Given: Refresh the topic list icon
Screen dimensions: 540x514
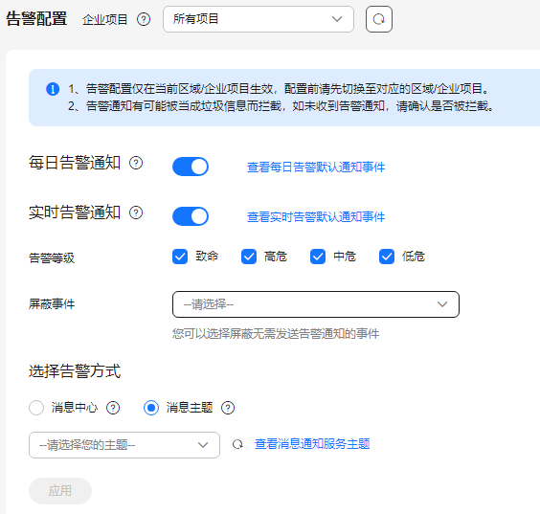Looking at the screenshot, I should (x=237, y=444).
